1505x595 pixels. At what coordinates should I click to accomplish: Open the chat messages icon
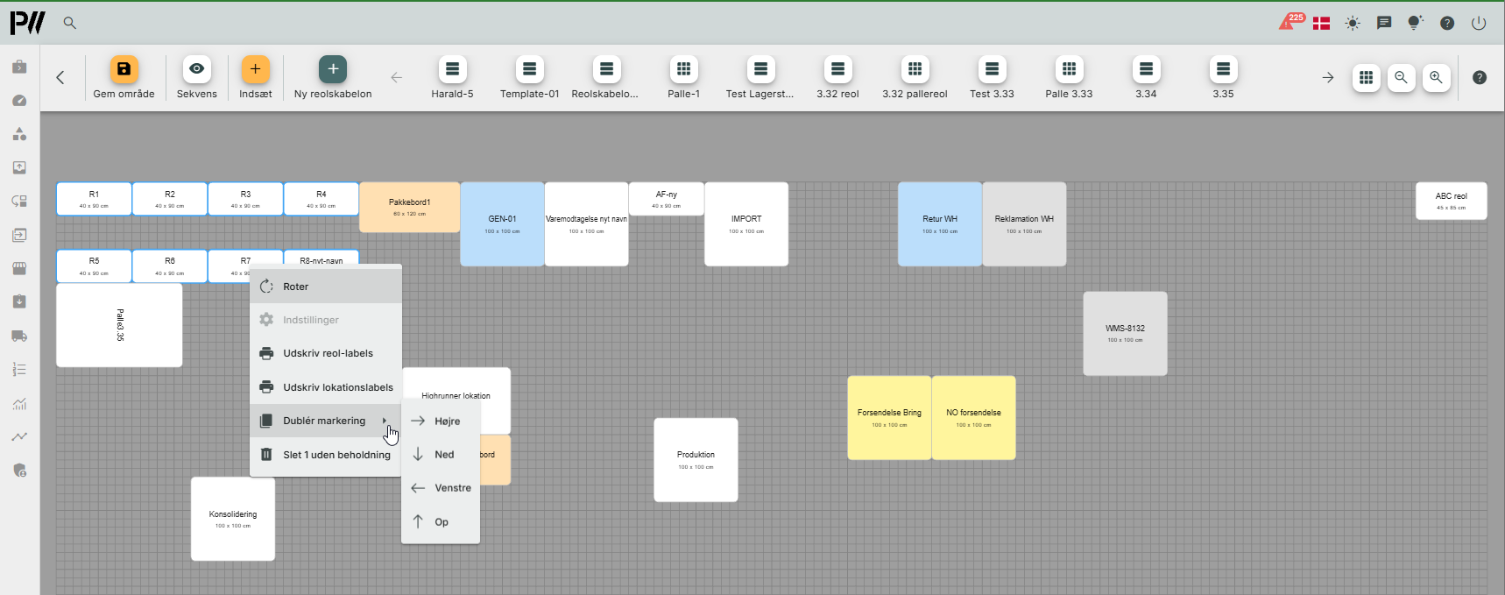[1384, 24]
